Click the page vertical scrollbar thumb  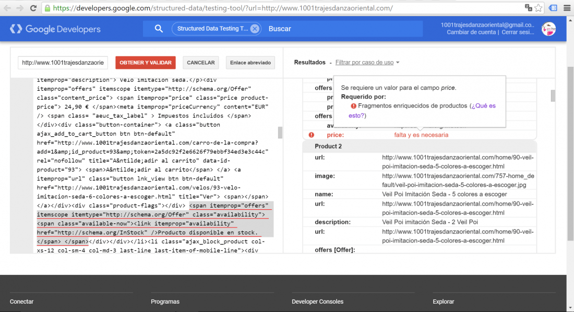(x=570, y=154)
